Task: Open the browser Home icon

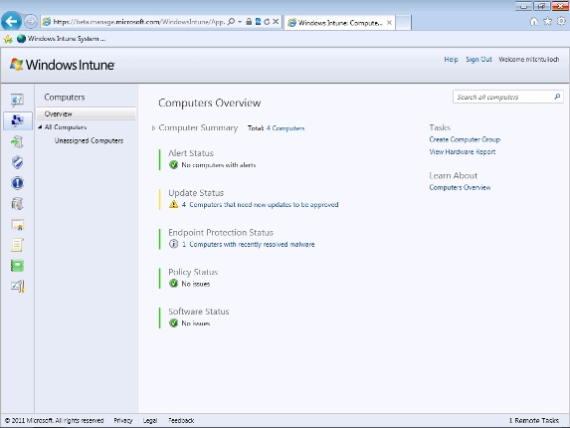Action: point(533,22)
